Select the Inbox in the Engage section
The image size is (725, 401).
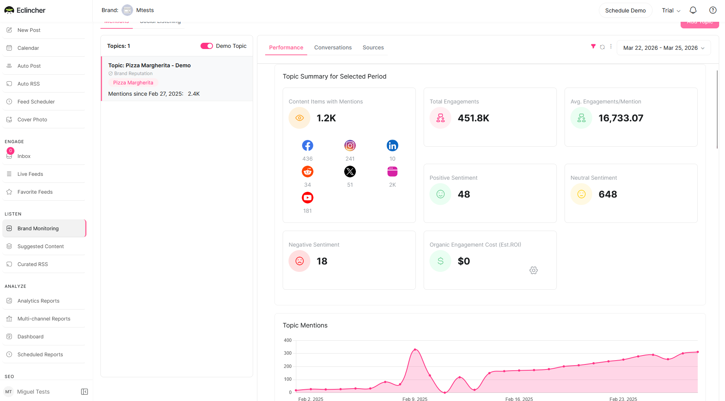pyautogui.click(x=24, y=156)
